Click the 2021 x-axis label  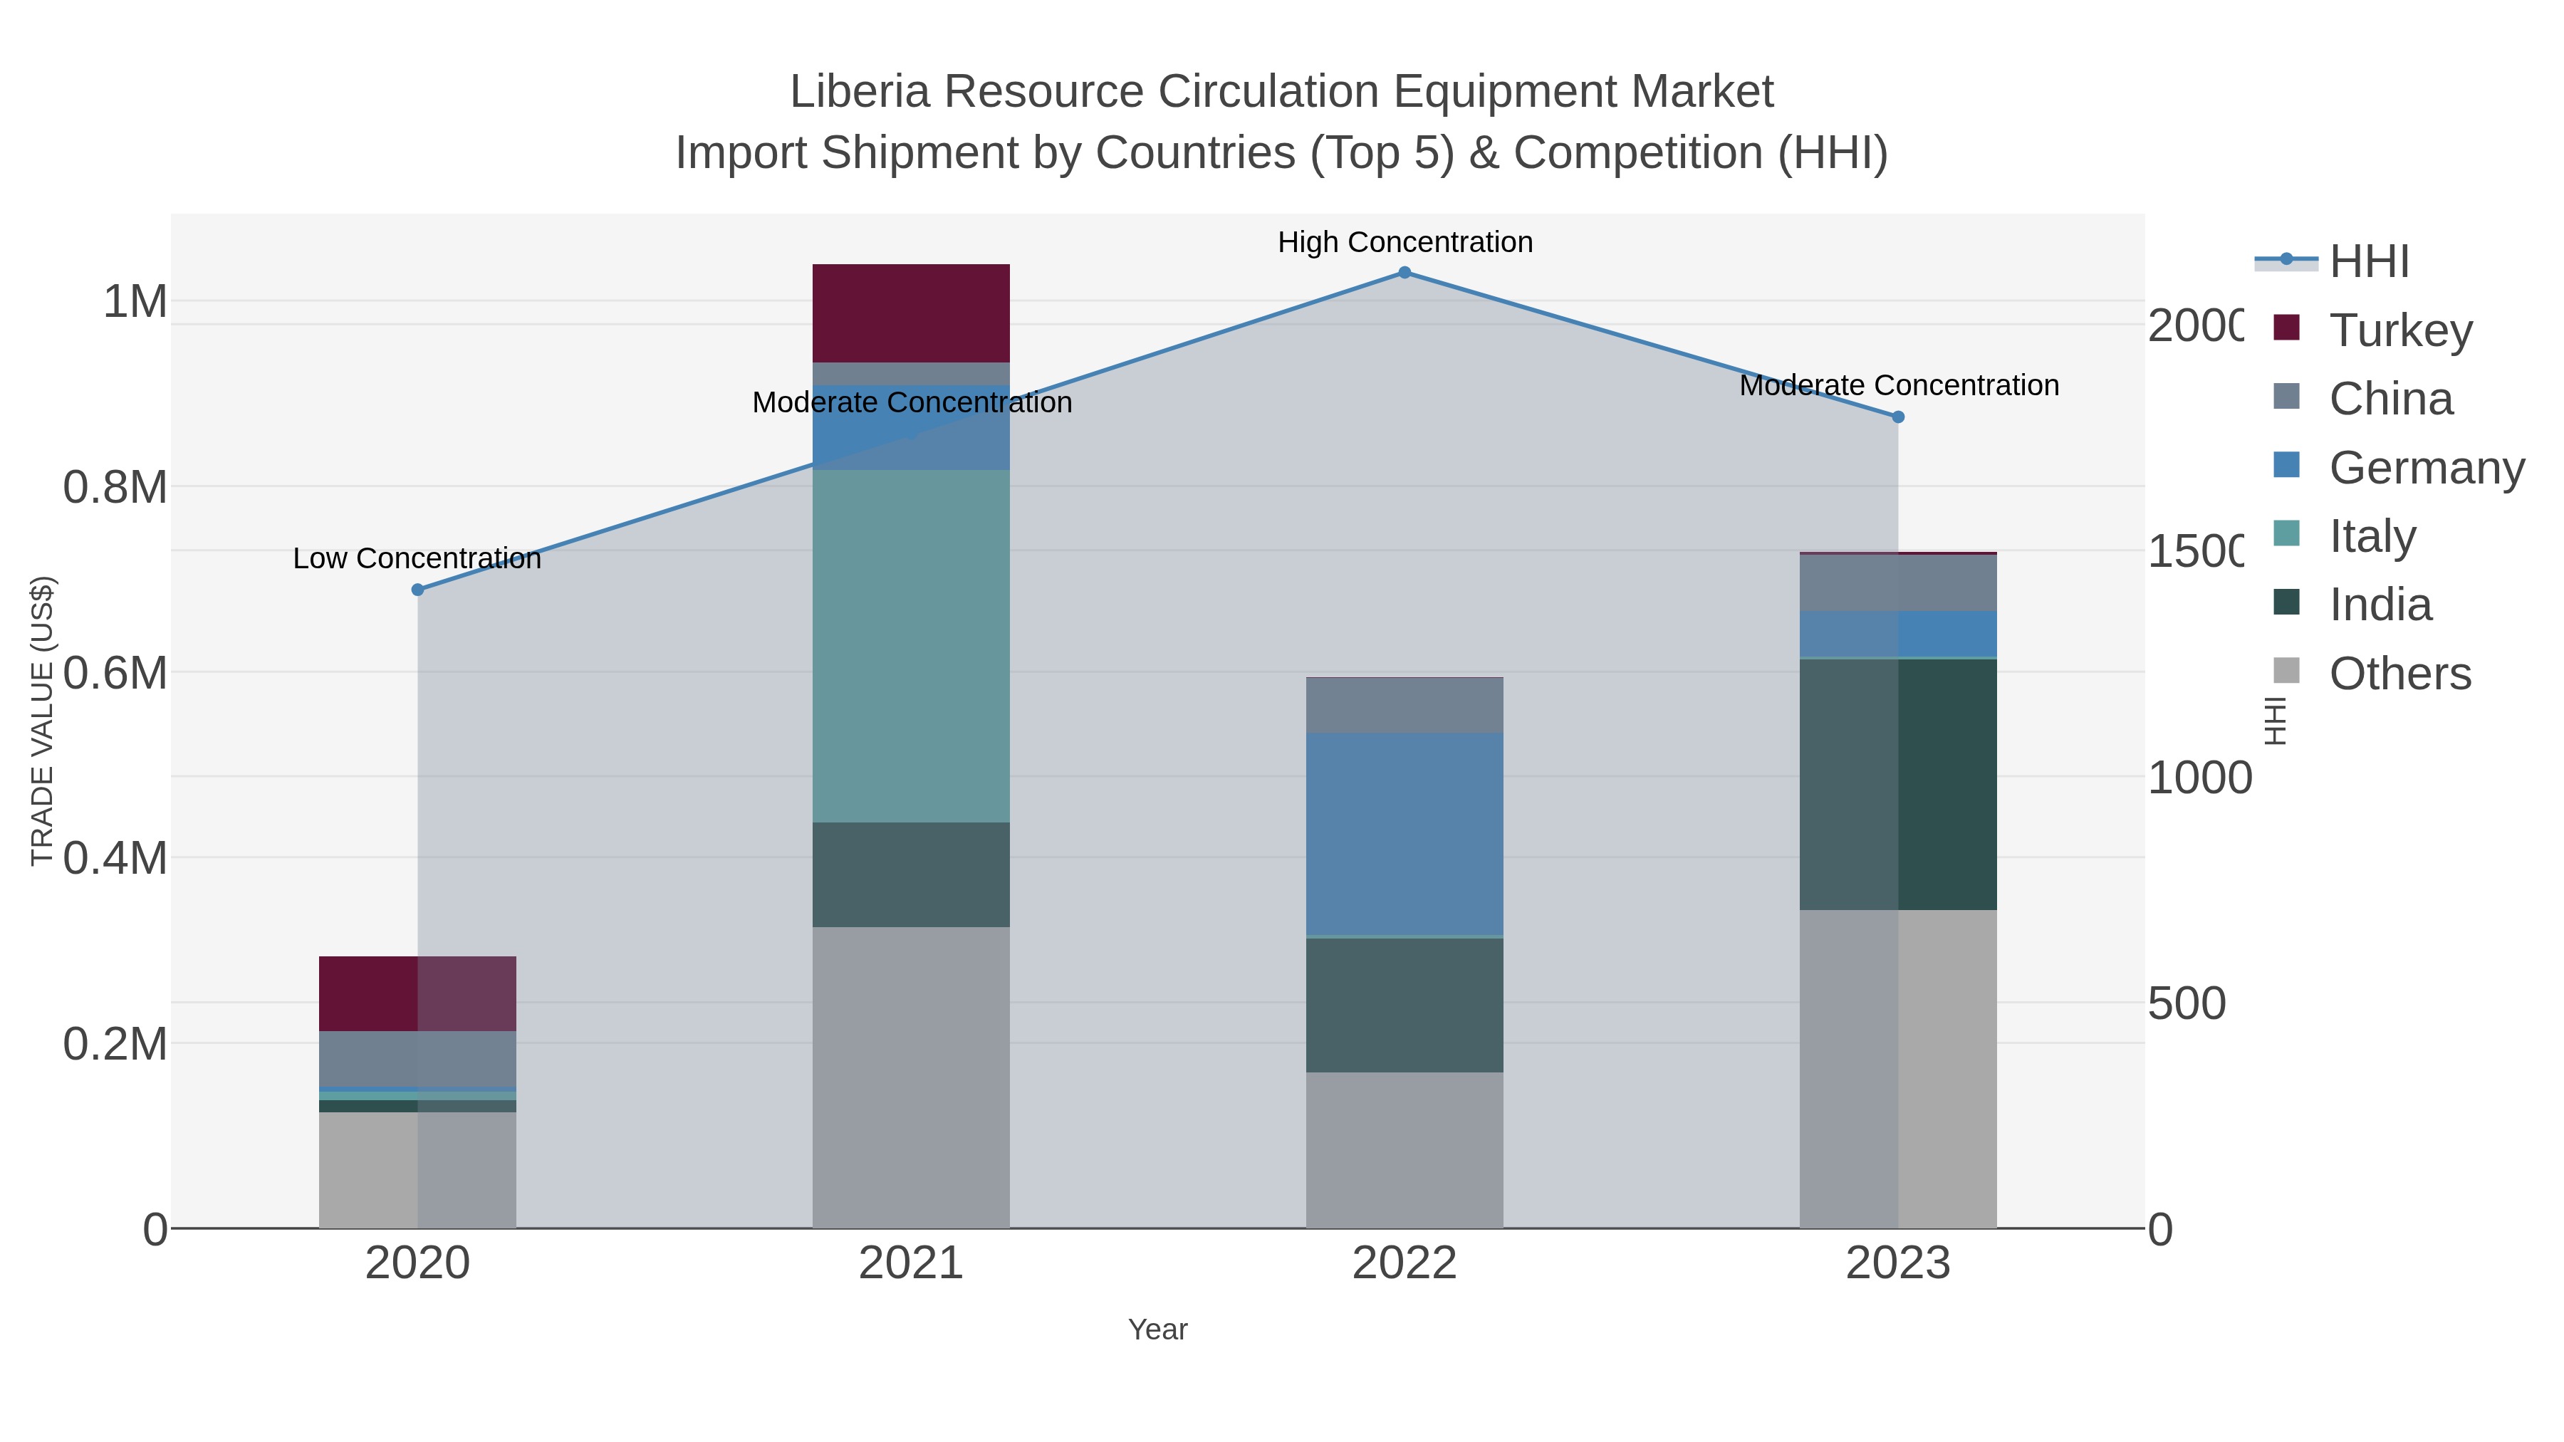(x=911, y=1264)
